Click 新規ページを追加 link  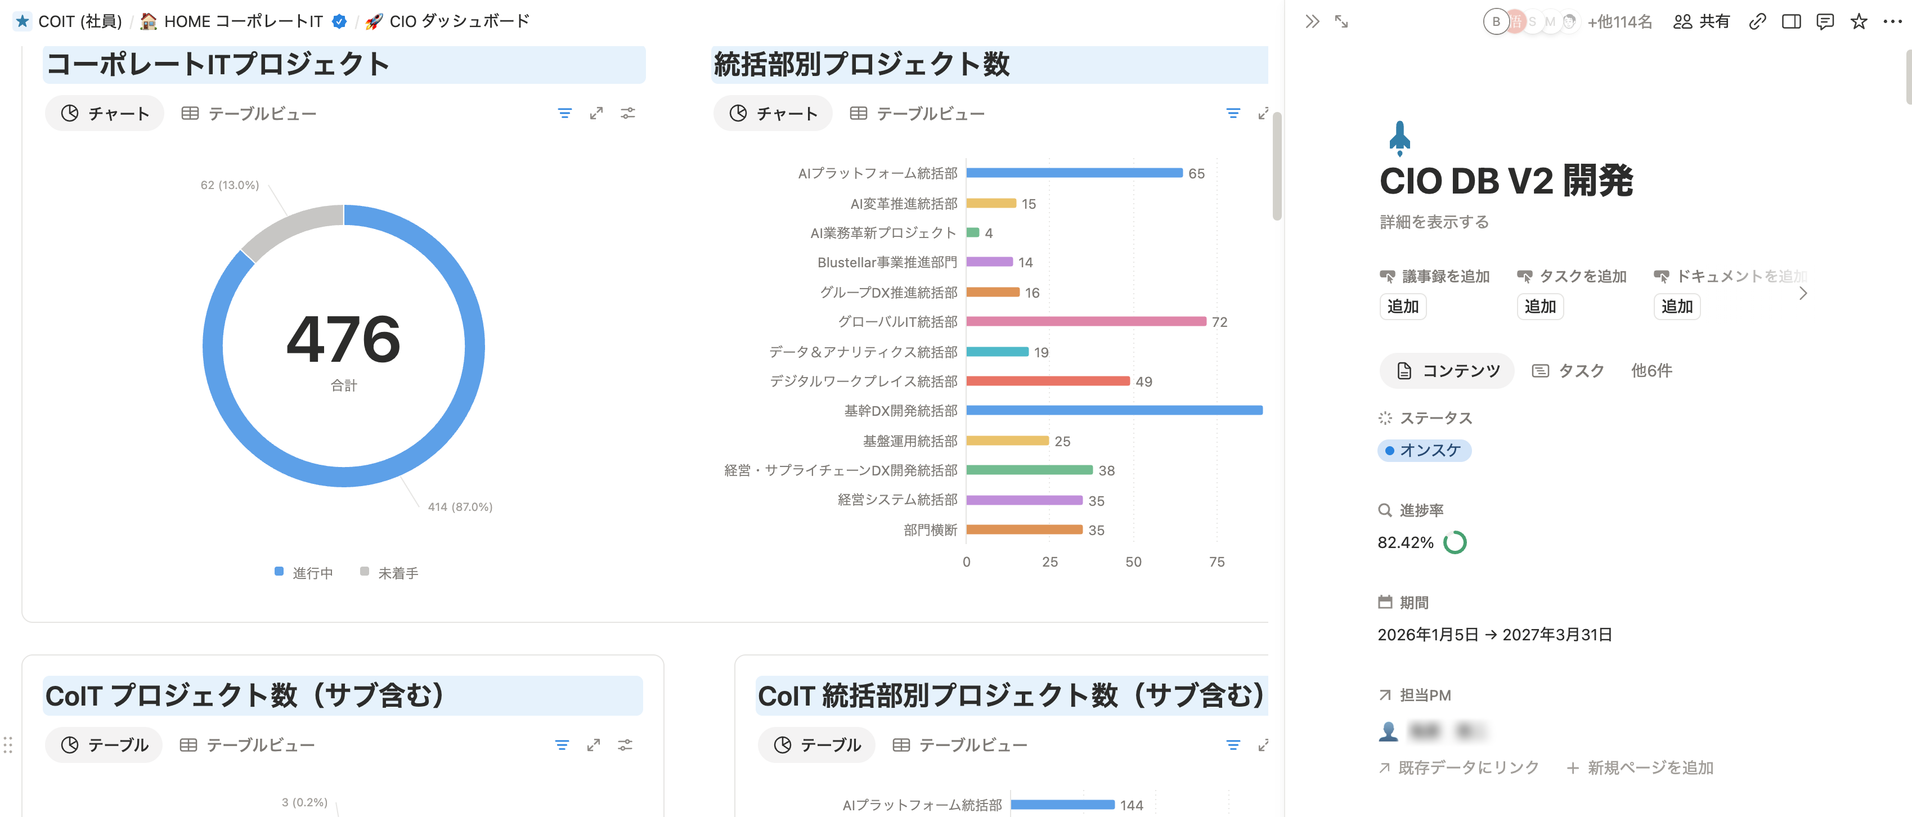click(x=1640, y=768)
